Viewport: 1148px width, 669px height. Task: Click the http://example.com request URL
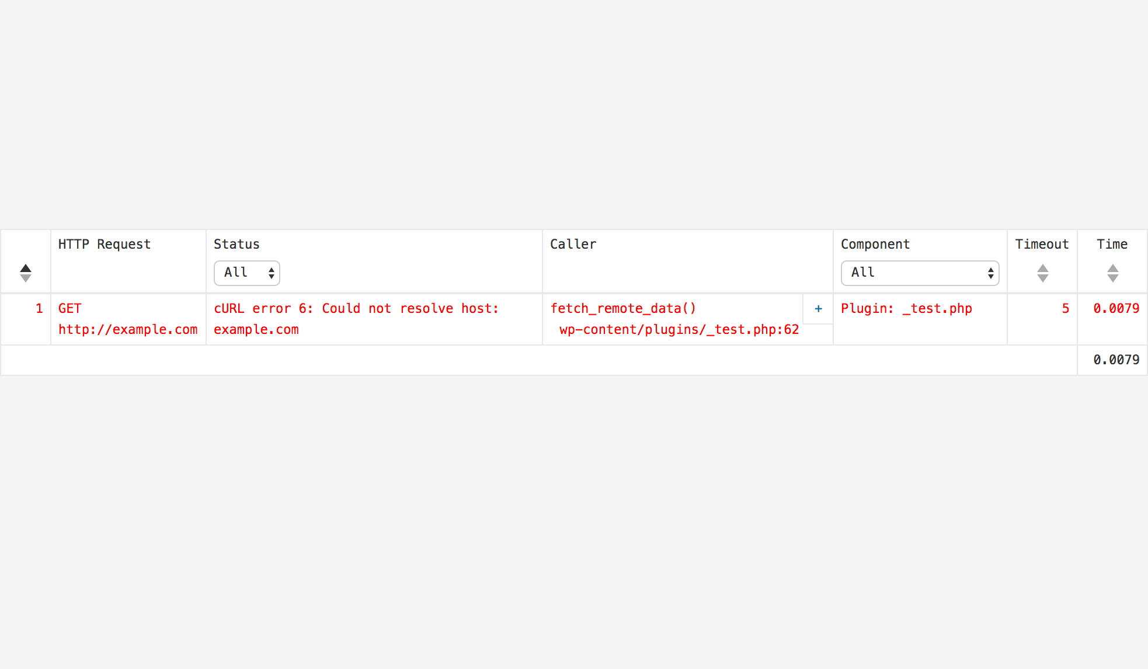pos(128,329)
